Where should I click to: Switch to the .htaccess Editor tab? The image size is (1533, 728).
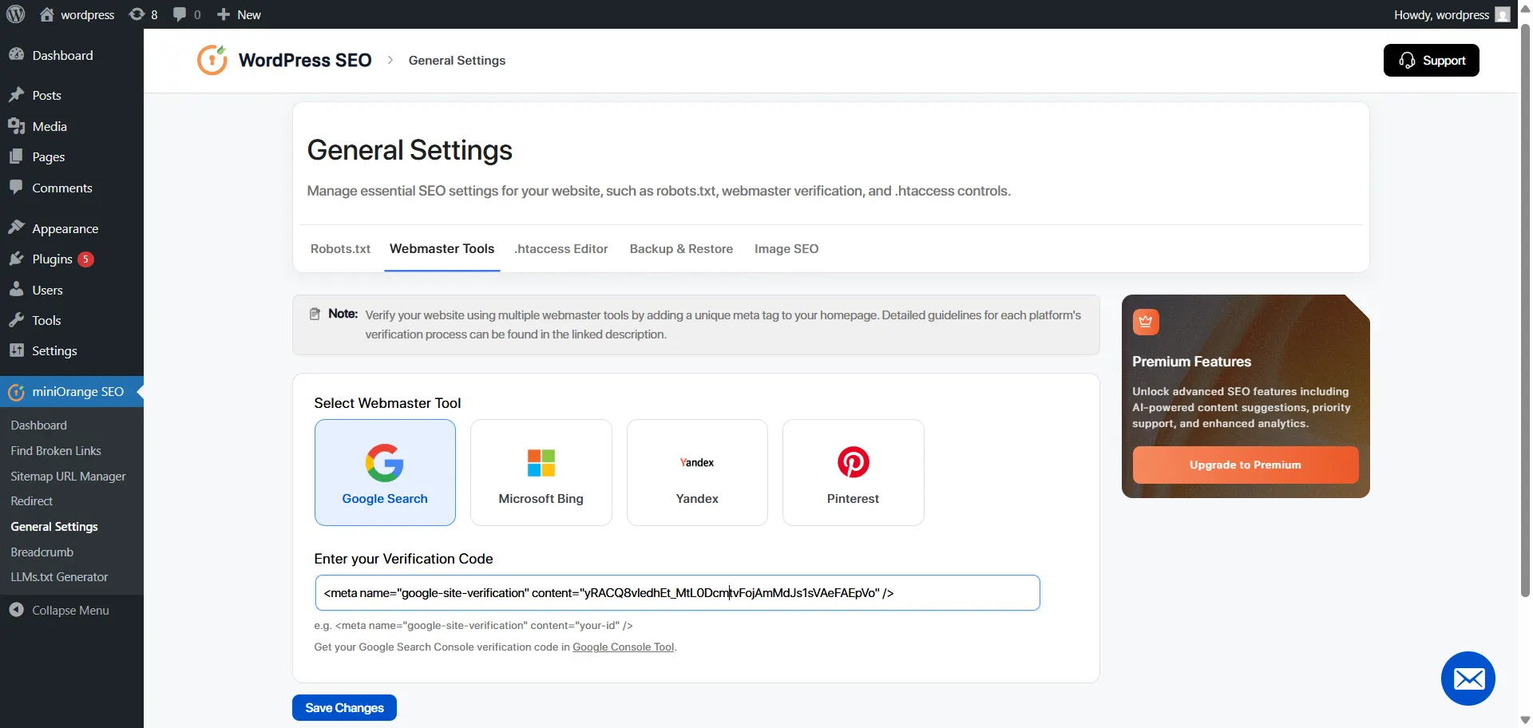coord(561,249)
